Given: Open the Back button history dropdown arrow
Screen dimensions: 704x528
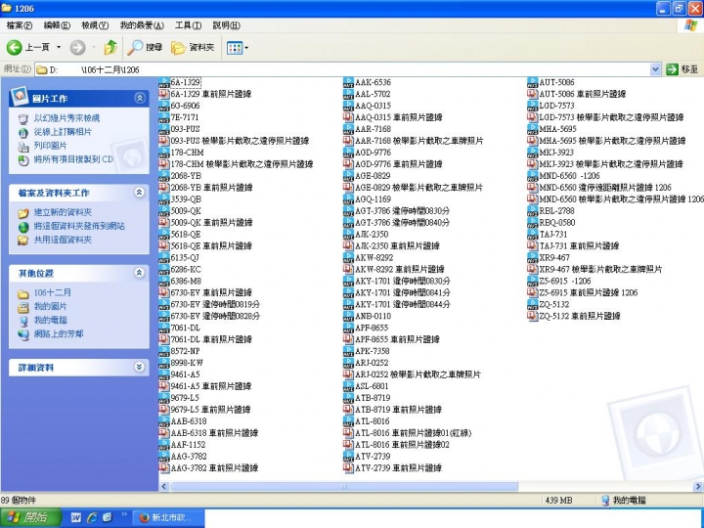Looking at the screenshot, I should pyautogui.click(x=59, y=47).
